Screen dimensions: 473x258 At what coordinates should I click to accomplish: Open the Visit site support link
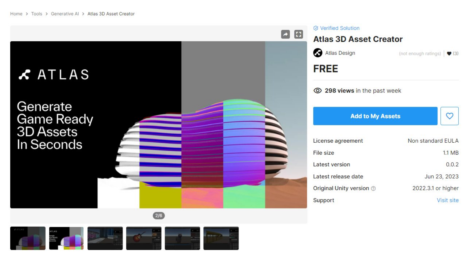[x=447, y=200]
